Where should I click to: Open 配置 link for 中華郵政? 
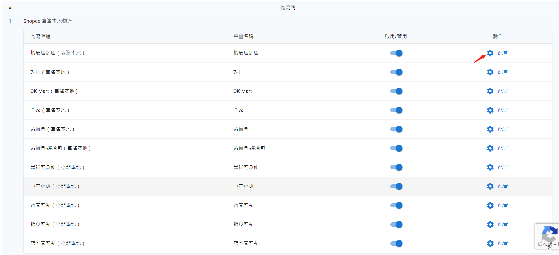point(503,186)
